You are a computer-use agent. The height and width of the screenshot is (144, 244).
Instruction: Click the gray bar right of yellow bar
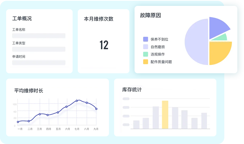(175, 118)
